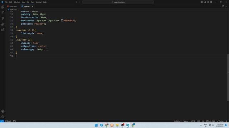Change language mode via CSS
Viewport: 229px width, 128px height.
tap(203, 121)
